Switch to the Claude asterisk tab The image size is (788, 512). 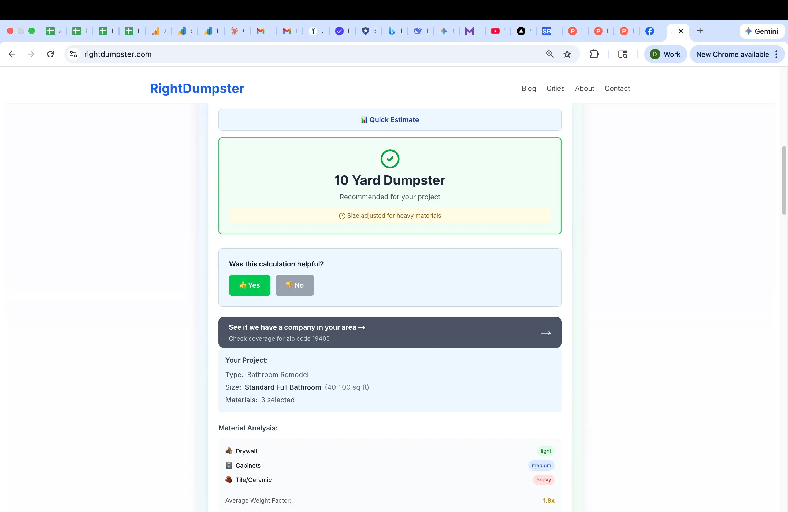click(x=234, y=31)
